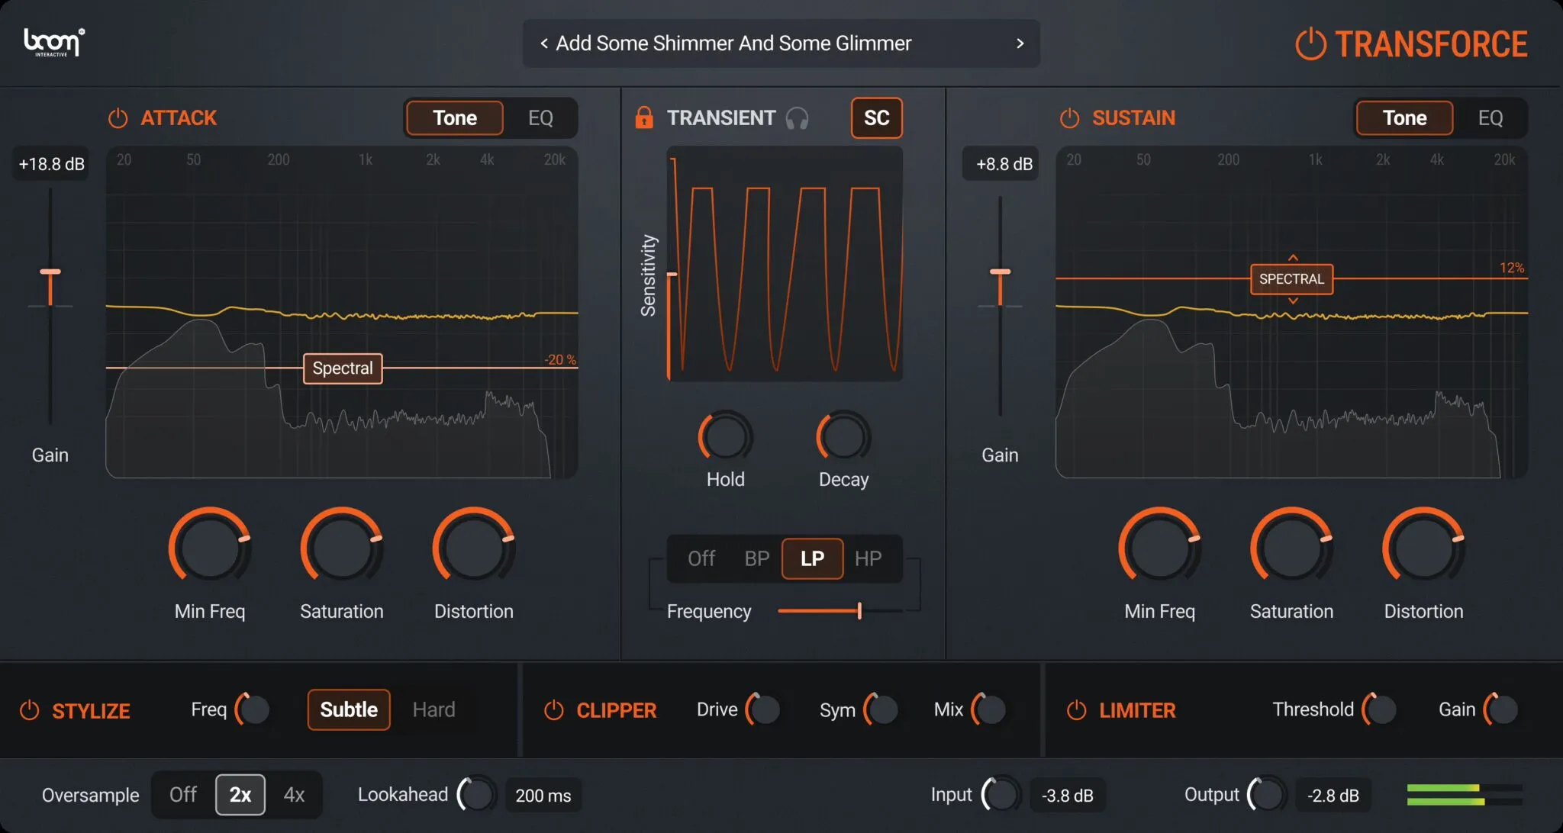Select the Hard stylize mode
Image resolution: width=1563 pixels, height=833 pixels.
[x=433, y=709]
